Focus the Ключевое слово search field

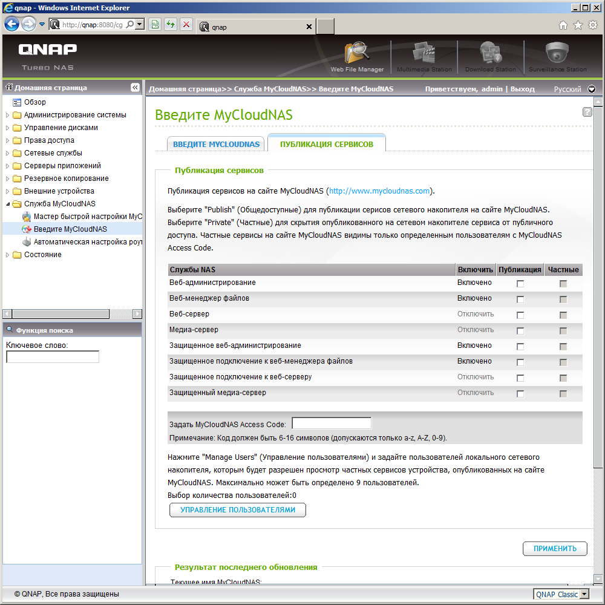click(x=53, y=357)
